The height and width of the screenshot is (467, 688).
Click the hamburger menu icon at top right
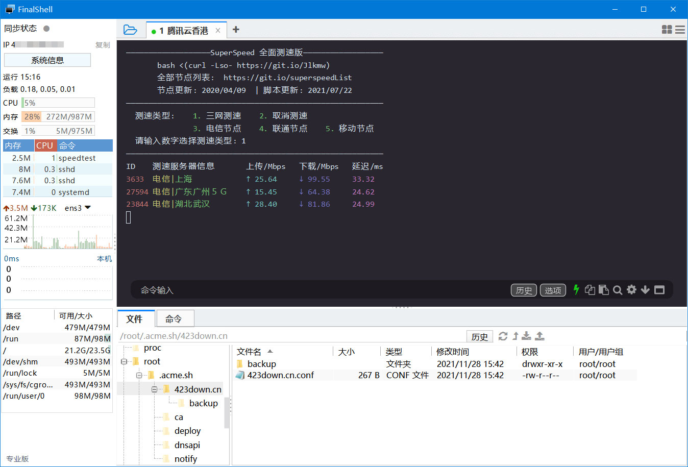pyautogui.click(x=680, y=30)
